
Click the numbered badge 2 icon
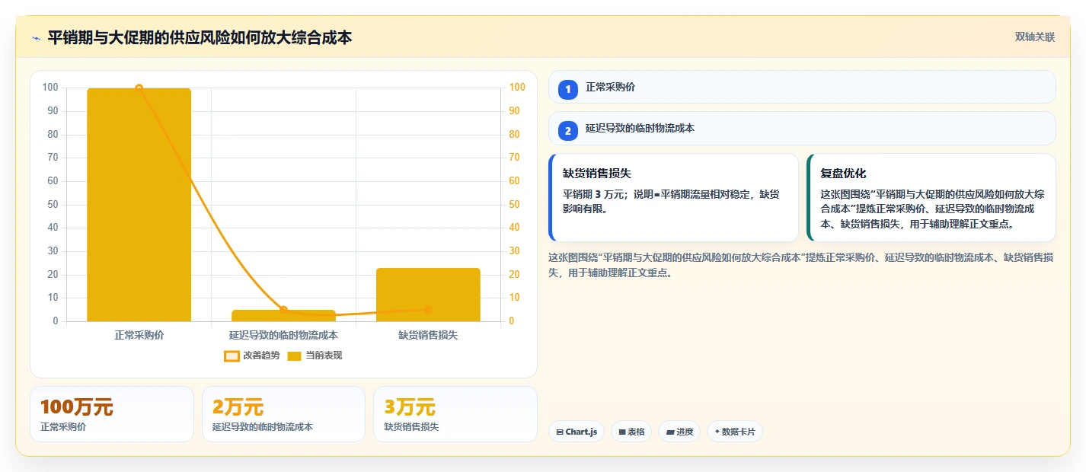568,131
